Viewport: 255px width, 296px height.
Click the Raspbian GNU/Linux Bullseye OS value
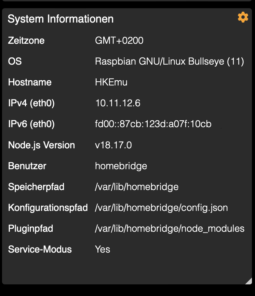pos(169,62)
